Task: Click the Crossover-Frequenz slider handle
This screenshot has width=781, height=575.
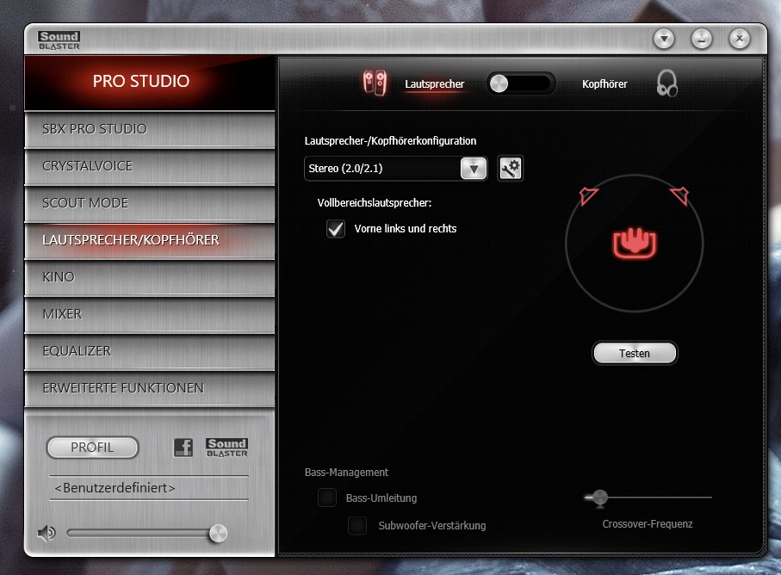Action: click(x=599, y=498)
